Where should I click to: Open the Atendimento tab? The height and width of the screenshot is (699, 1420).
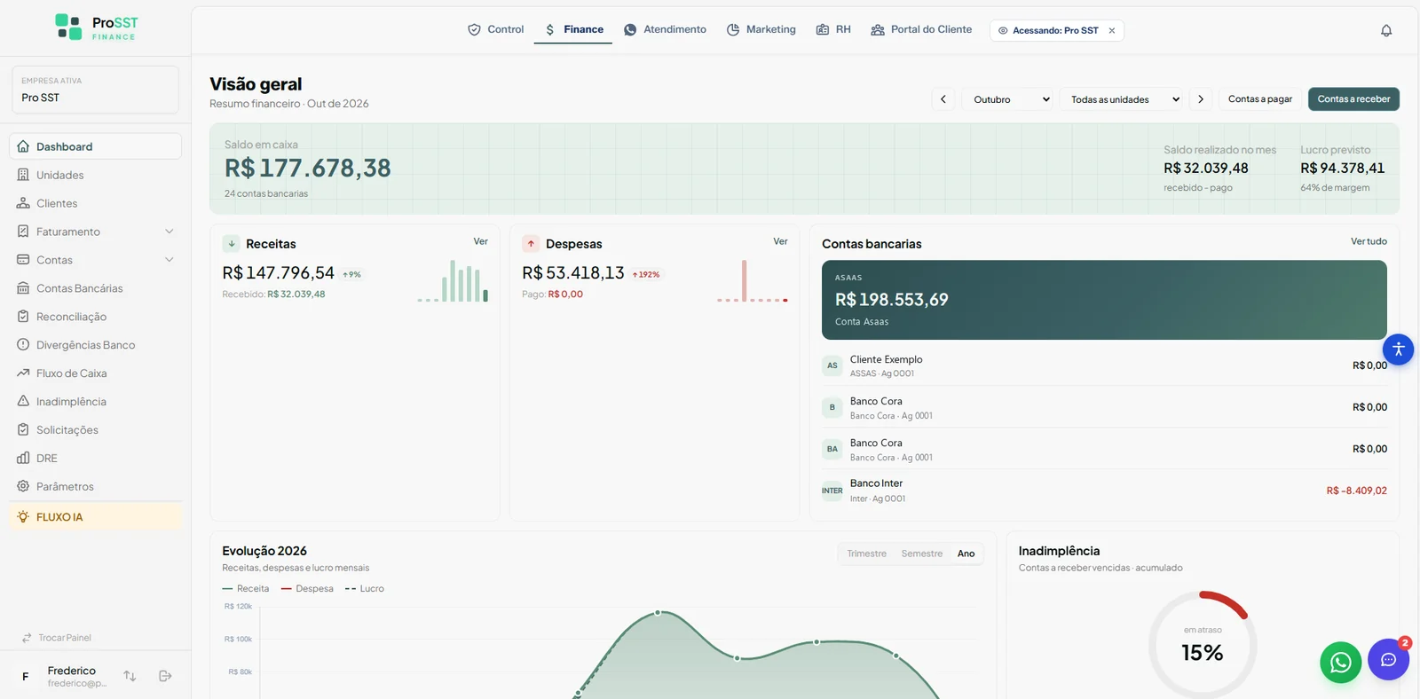pos(666,29)
